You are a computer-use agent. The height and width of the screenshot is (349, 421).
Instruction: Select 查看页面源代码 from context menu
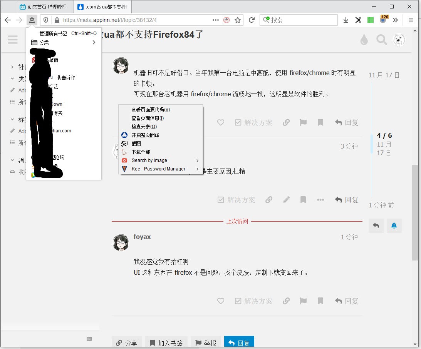(x=151, y=110)
